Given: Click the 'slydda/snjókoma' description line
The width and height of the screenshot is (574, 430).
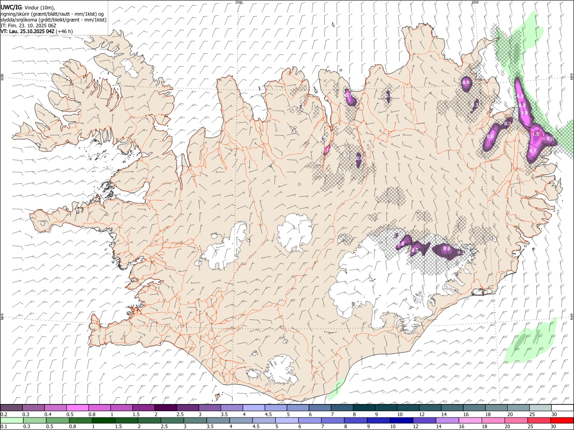Looking at the screenshot, I should click(x=53, y=20).
